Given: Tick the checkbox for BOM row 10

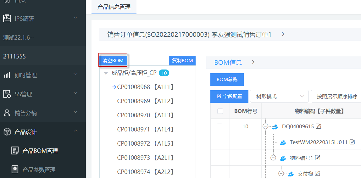Looking at the screenshot, I should [220, 126].
